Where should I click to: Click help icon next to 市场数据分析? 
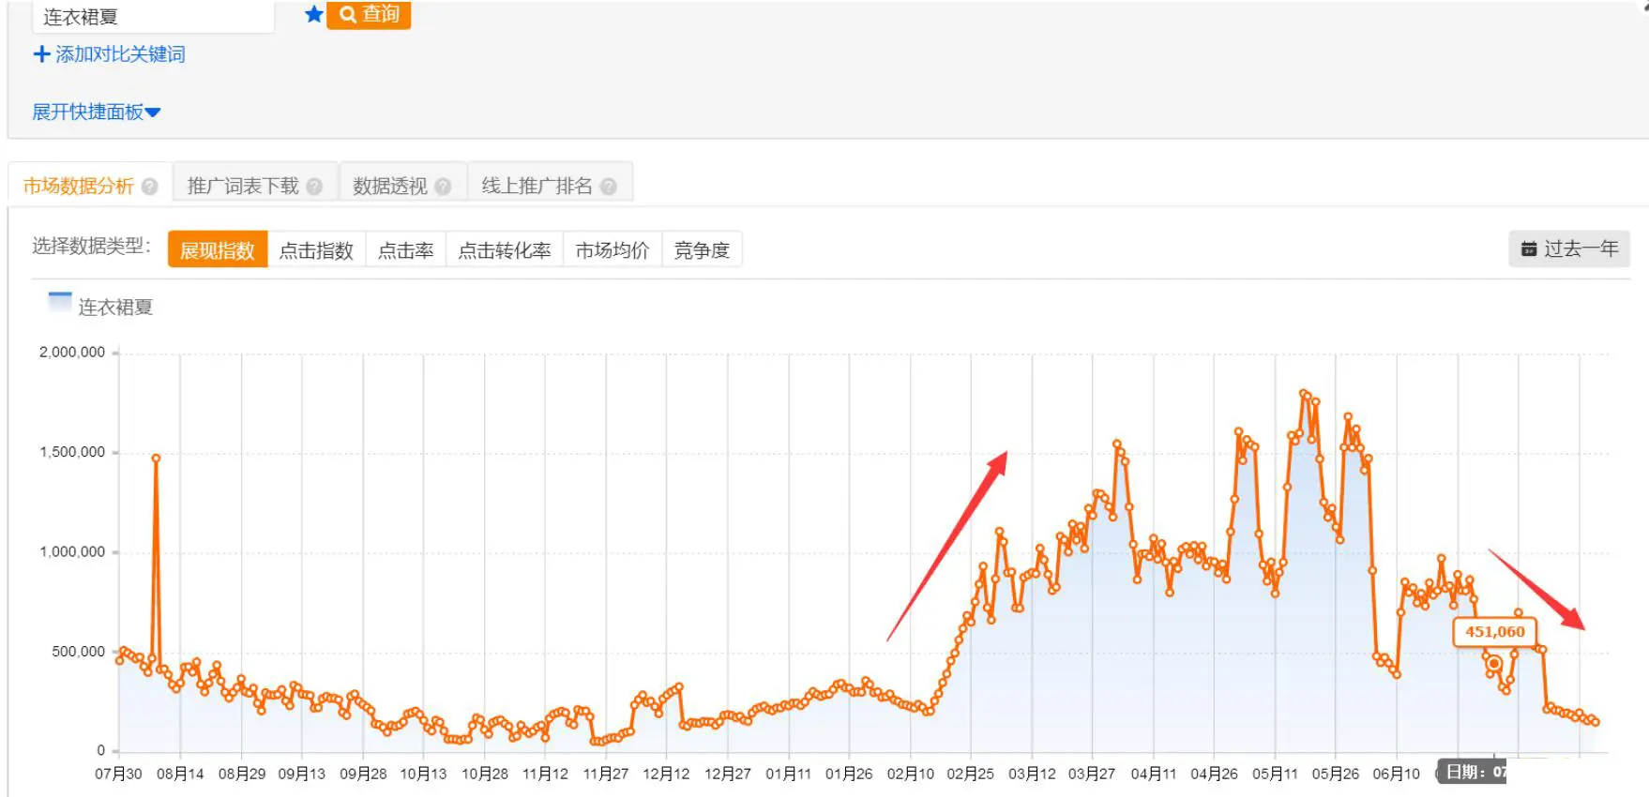[x=150, y=187]
